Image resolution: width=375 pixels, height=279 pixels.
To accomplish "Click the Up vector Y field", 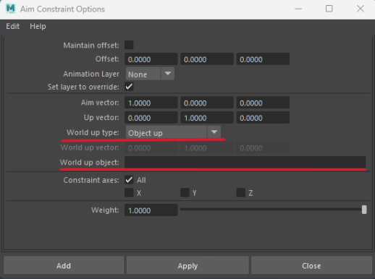I will click(x=207, y=118).
